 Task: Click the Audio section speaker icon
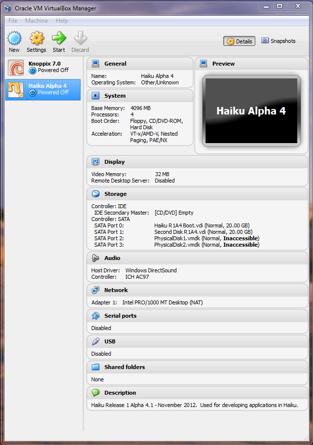pyautogui.click(x=96, y=258)
